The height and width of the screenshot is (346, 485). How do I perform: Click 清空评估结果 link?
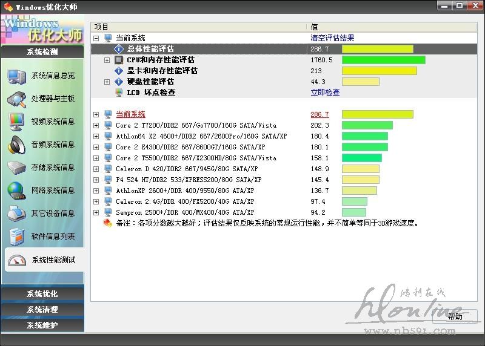pos(332,38)
